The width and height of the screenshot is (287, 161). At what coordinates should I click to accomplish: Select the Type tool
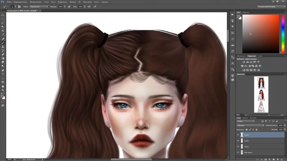pyautogui.click(x=3, y=74)
